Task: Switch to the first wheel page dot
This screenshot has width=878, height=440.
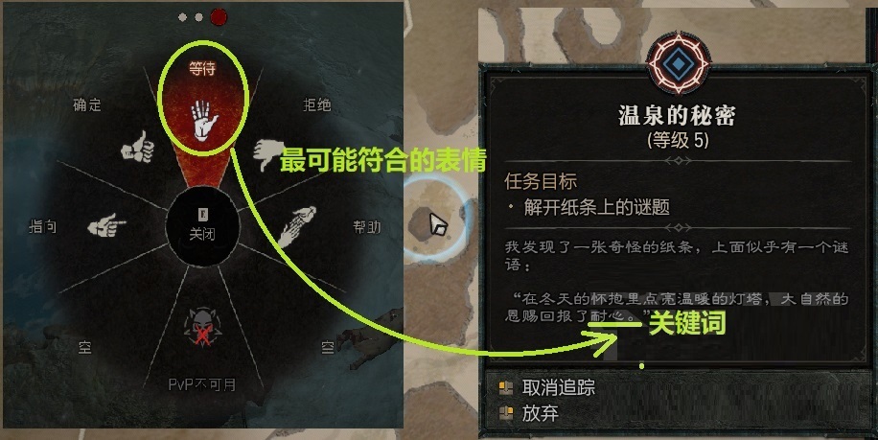Action: (x=182, y=17)
